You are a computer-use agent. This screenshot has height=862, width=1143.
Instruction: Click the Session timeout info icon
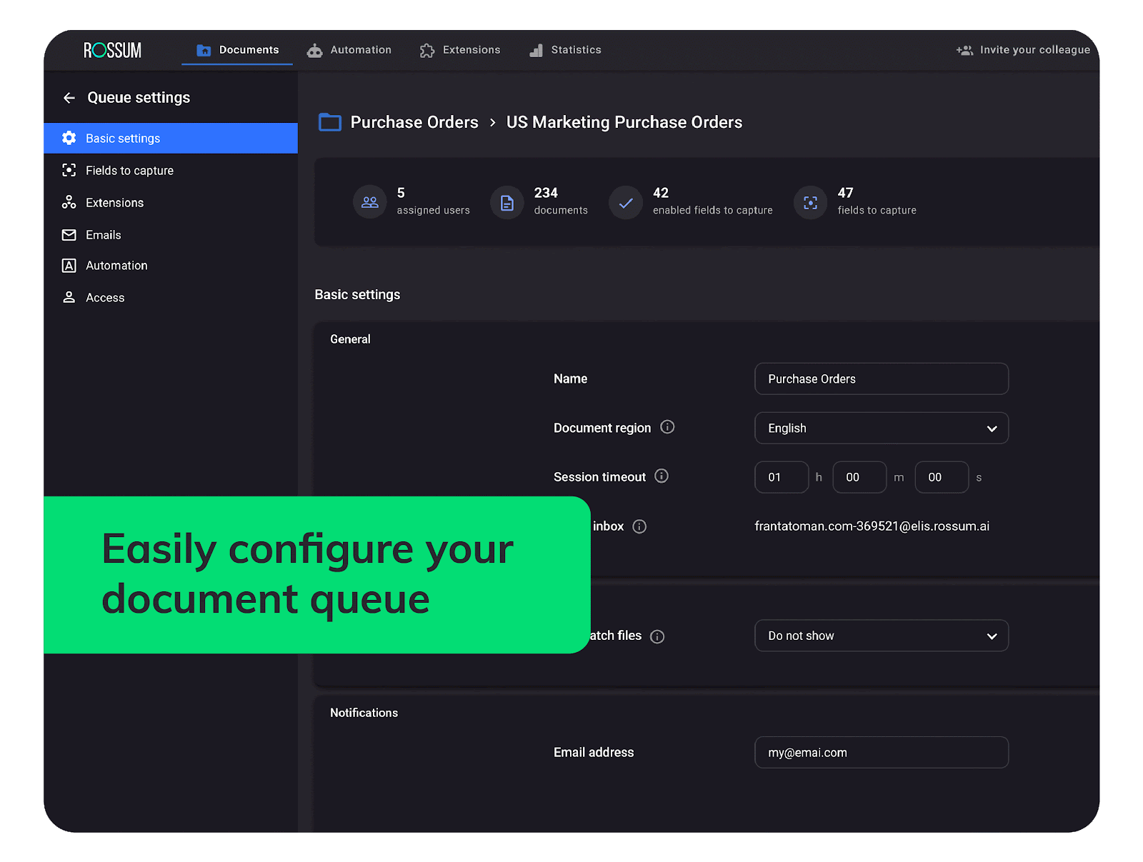[x=662, y=476]
